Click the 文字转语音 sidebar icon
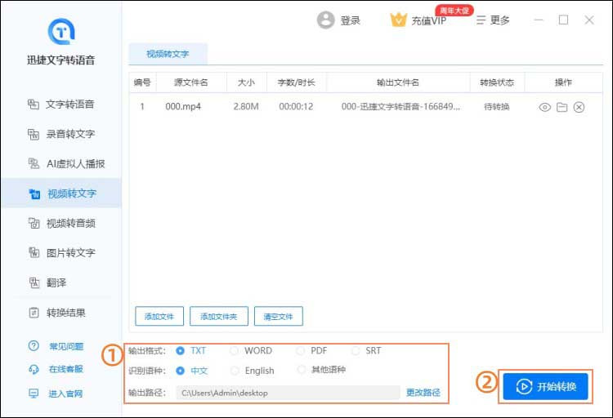This screenshot has height=418, width=613. tap(34, 104)
